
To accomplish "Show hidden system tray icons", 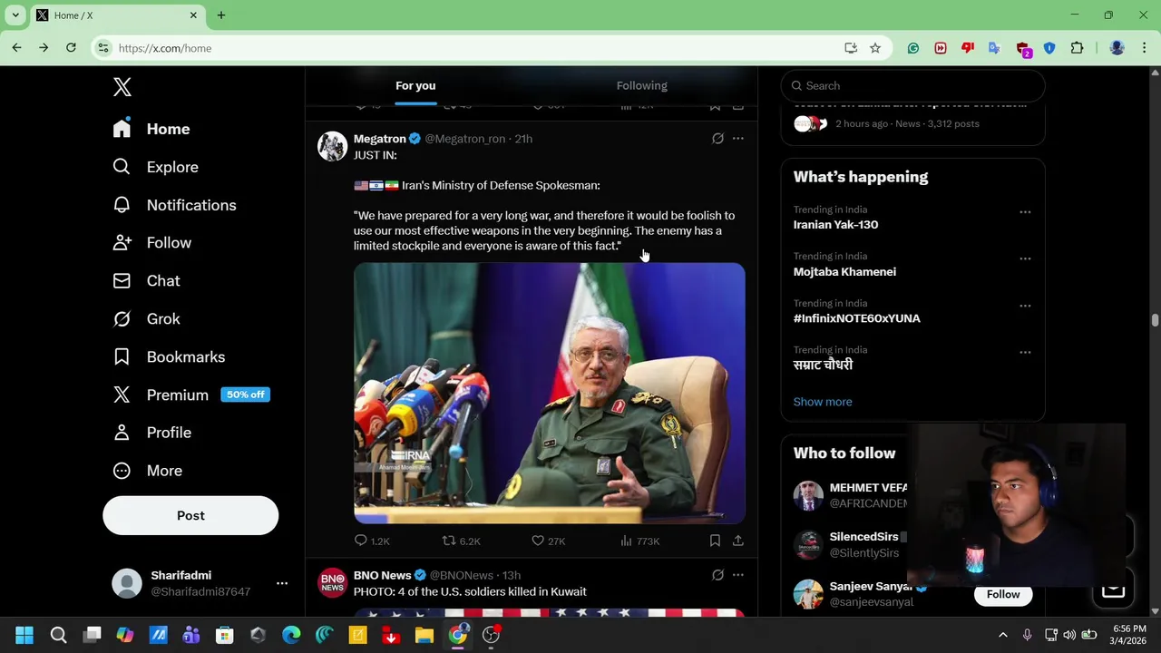I will pyautogui.click(x=1003, y=635).
